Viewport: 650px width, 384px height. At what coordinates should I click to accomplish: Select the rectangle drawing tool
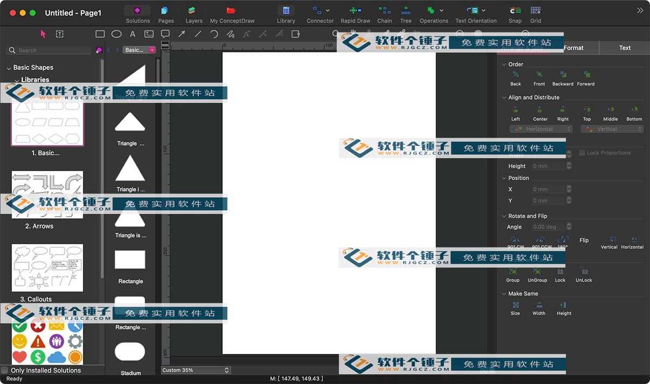100,34
